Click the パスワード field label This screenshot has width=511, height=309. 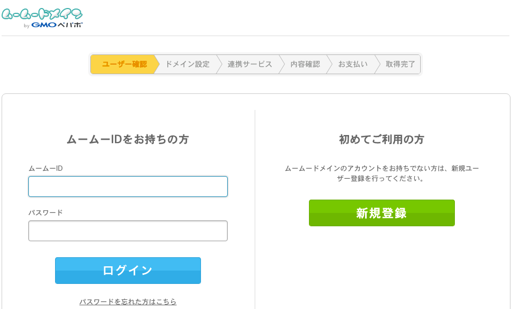tap(45, 213)
